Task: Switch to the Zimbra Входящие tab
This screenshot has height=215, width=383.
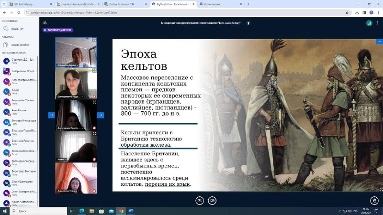Action: pos(125,4)
